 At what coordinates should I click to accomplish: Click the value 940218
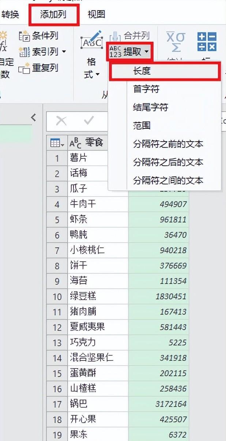point(173,250)
